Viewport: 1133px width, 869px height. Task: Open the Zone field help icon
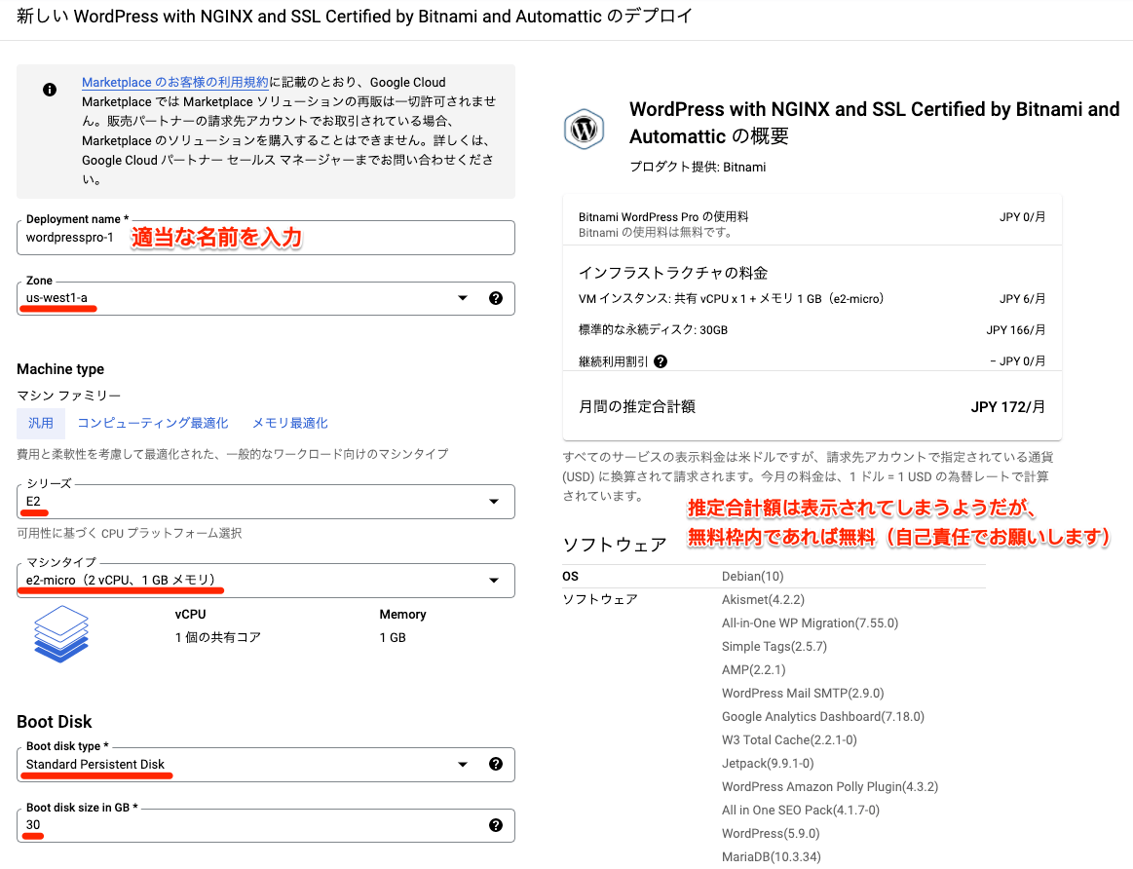point(496,298)
